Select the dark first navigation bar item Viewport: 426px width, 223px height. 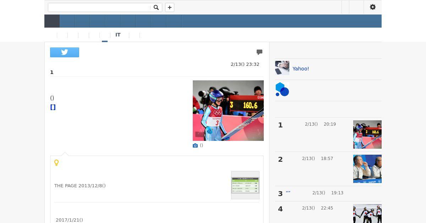(x=52, y=21)
